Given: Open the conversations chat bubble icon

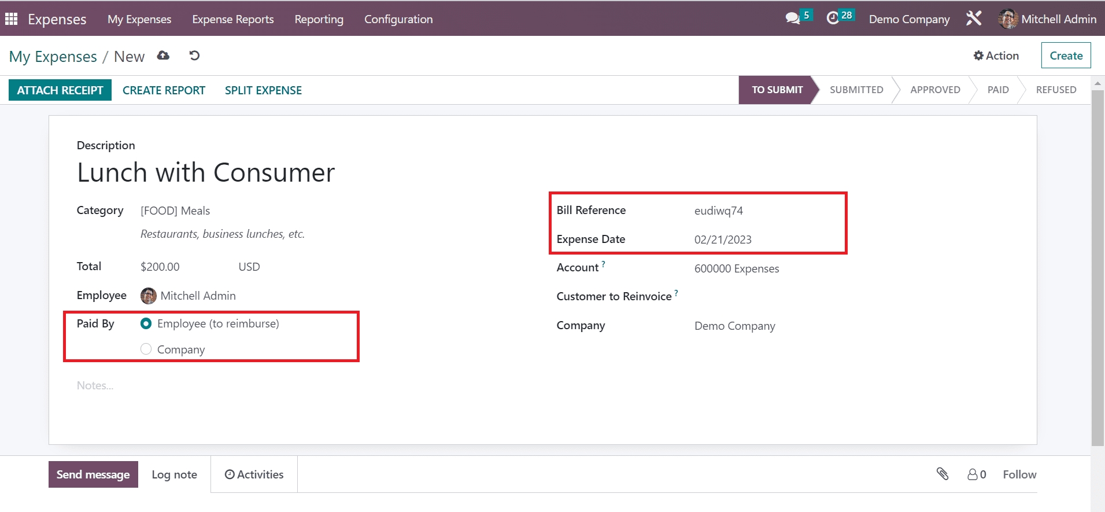Looking at the screenshot, I should coord(792,19).
